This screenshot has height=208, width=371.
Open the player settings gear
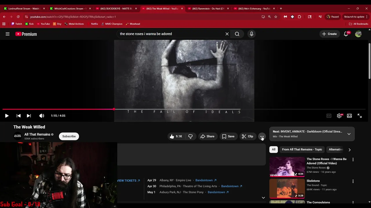coord(339,116)
